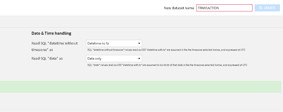Click the green status banner
The height and width of the screenshot is (112, 283).
point(140,87)
